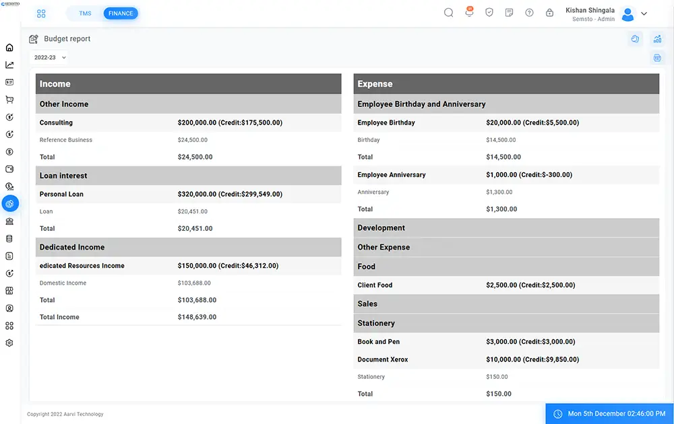Click the four-squares apps icon beside TMS

(x=41, y=13)
